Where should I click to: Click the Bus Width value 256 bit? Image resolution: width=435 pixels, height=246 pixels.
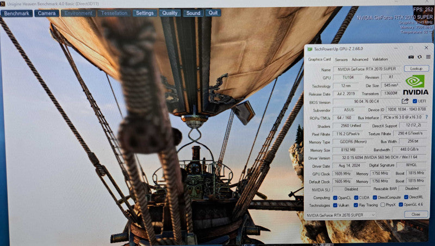pos(413,142)
